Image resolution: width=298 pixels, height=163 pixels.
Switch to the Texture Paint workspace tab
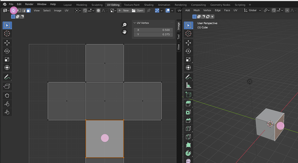click(x=132, y=5)
